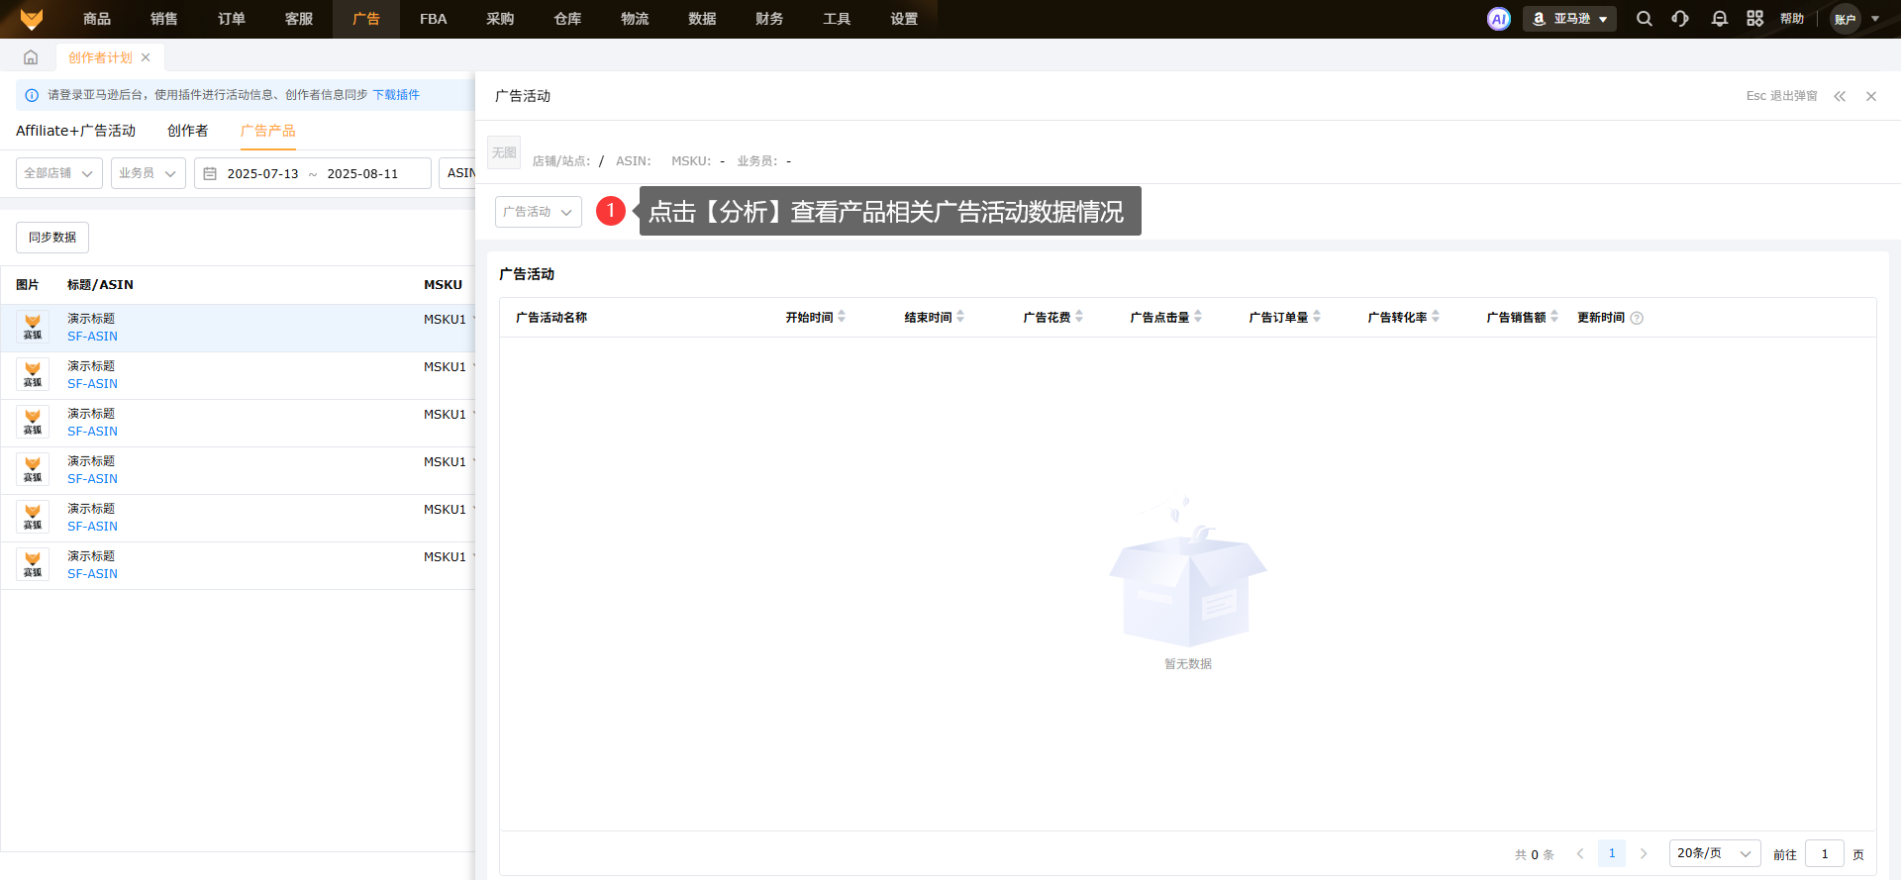Go to next page arrow

(x=1644, y=853)
